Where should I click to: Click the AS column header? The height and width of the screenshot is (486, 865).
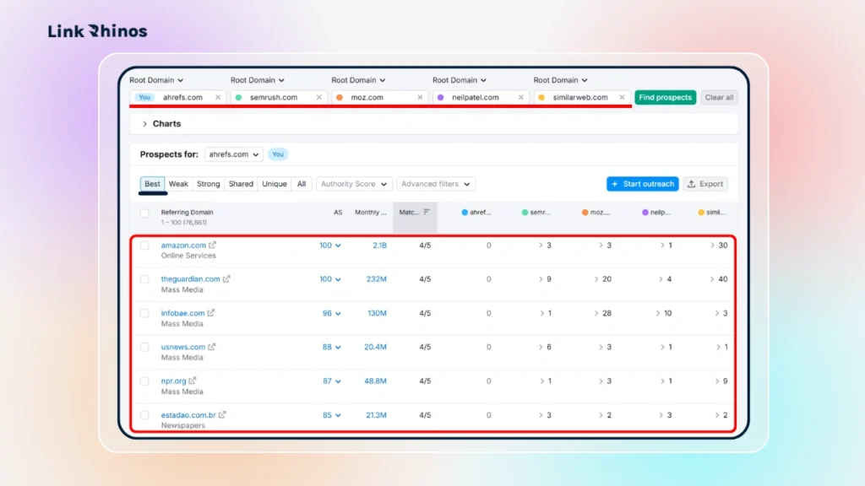[x=338, y=212]
